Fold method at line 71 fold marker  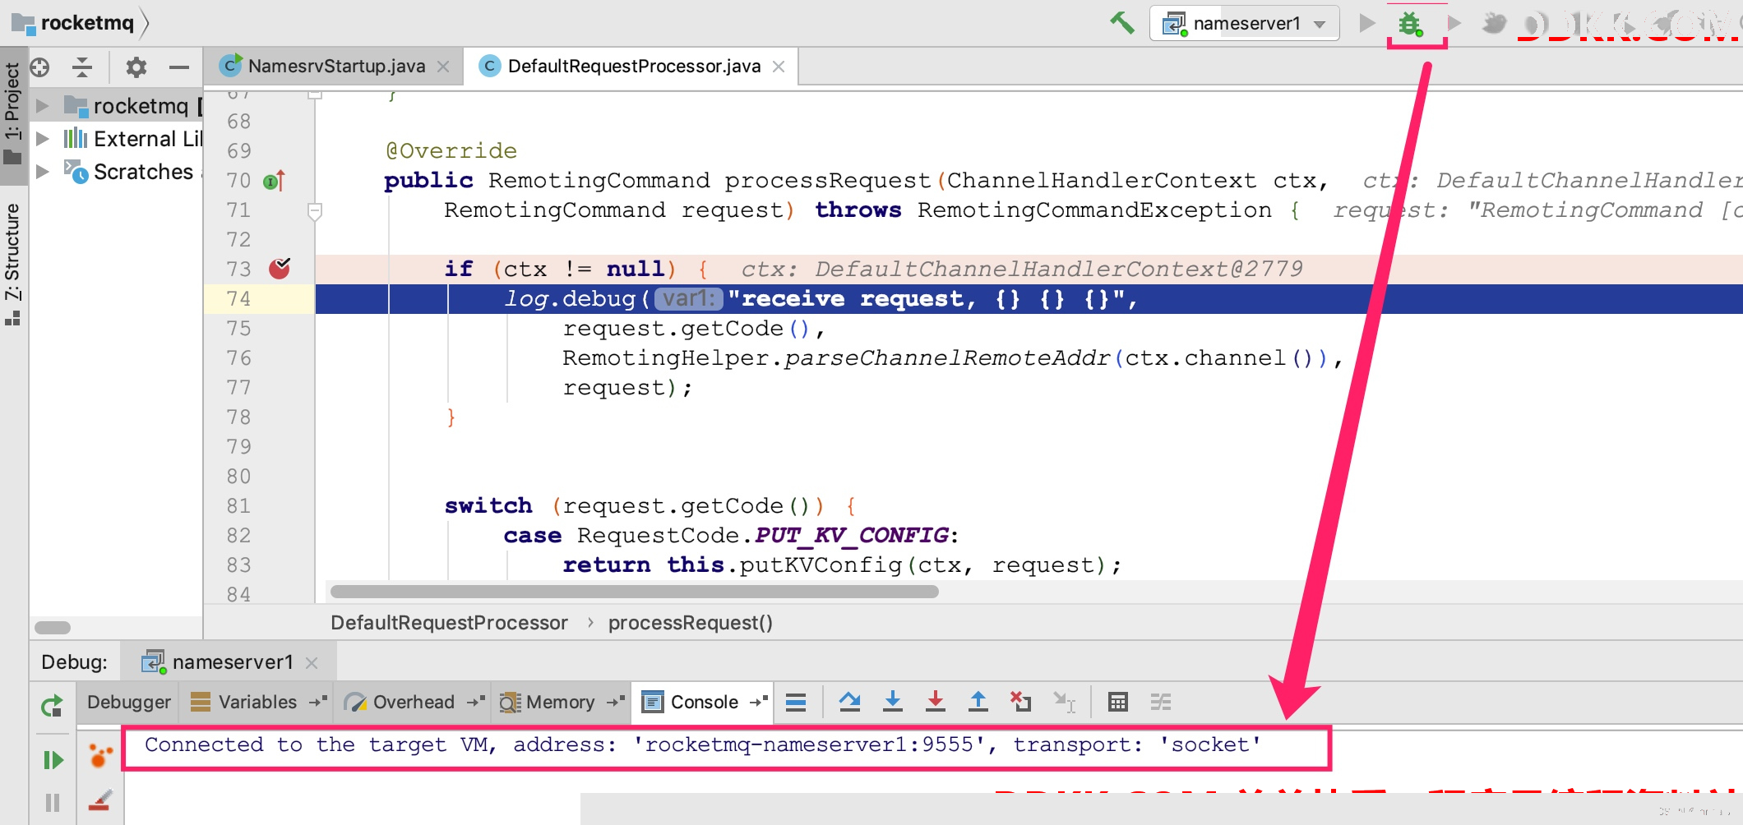pyautogui.click(x=314, y=211)
